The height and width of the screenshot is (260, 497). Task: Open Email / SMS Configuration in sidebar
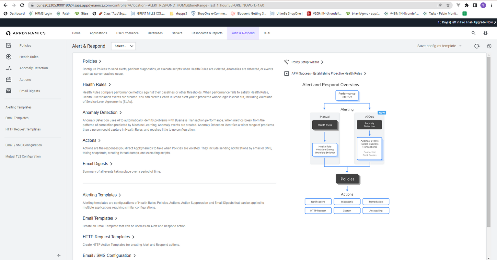(24, 145)
